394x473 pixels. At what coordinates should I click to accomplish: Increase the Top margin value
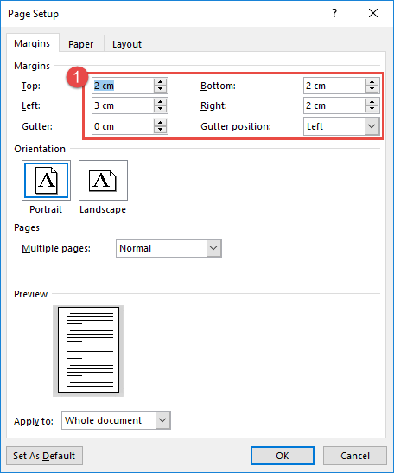coord(160,82)
